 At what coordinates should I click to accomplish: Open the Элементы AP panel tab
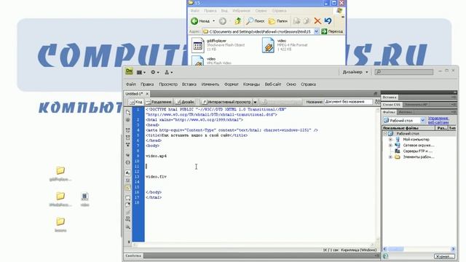click(x=416, y=105)
